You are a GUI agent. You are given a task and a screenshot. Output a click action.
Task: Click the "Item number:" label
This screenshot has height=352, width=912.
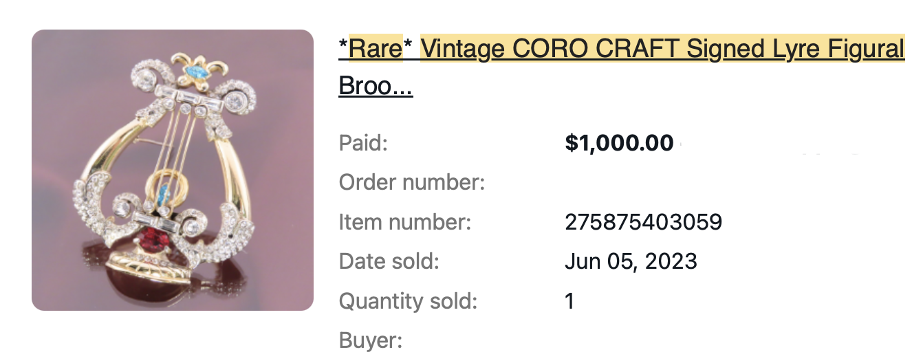pyautogui.click(x=405, y=222)
